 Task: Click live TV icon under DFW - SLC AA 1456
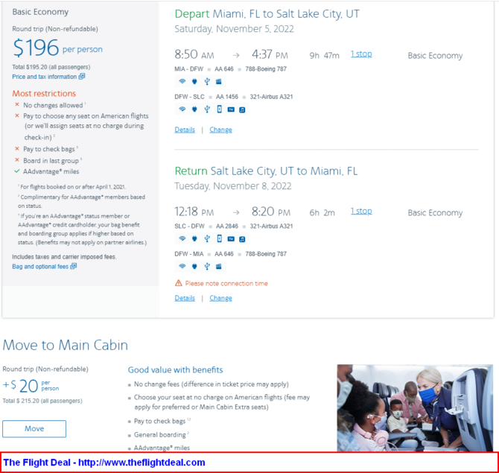(x=231, y=109)
